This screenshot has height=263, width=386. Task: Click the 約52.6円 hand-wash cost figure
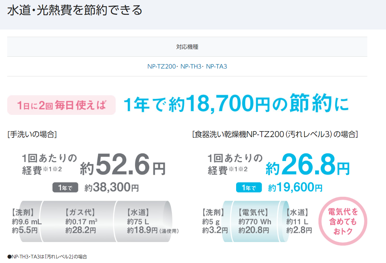[x=123, y=164]
